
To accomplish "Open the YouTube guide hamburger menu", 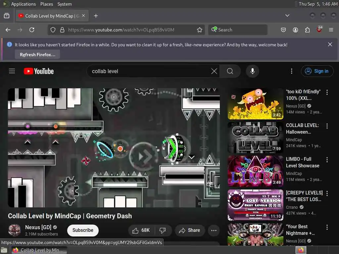I will 12,71.
